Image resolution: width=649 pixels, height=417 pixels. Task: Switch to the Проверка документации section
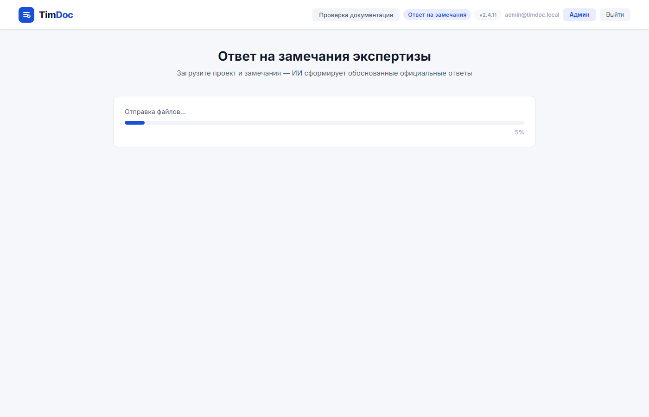356,14
